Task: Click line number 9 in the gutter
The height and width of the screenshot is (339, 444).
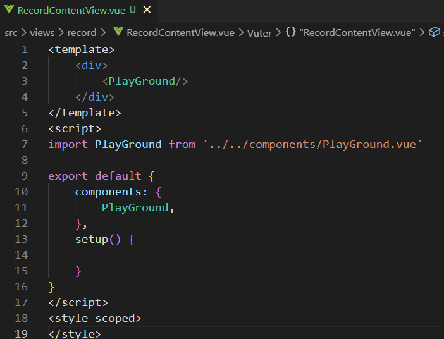Action: [25, 176]
